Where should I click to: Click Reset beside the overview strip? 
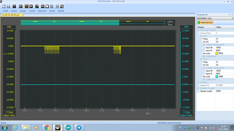(170, 25)
